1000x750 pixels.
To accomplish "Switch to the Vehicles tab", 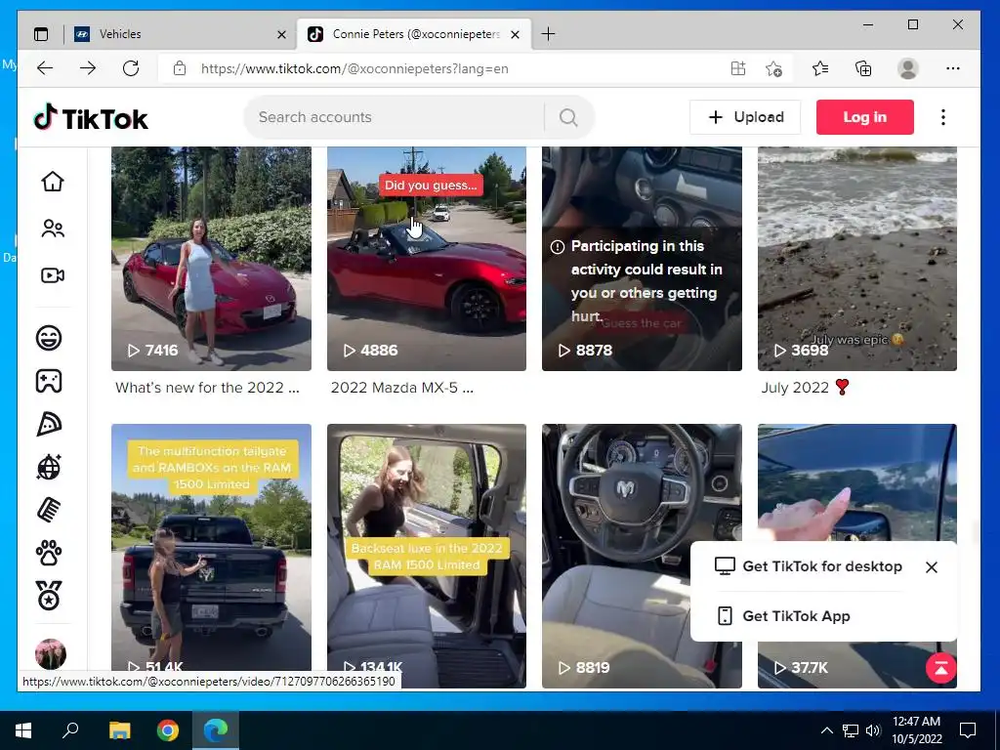I will tap(181, 34).
